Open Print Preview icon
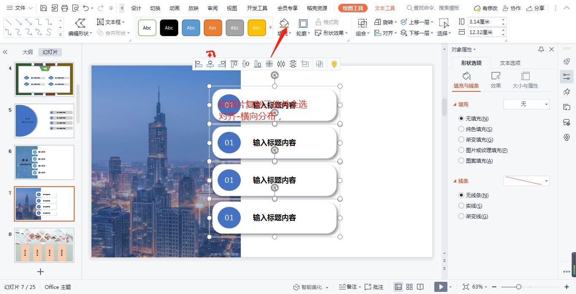Image resolution: width=576 pixels, height=294 pixels. pos(75,8)
